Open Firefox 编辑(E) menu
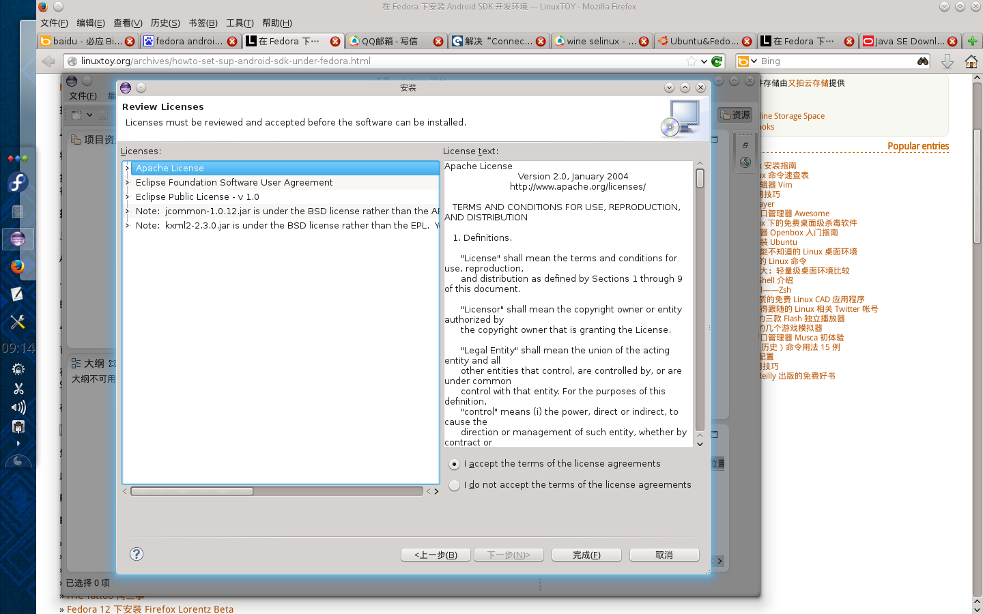Screen dimensions: 983x614 tap(91, 23)
